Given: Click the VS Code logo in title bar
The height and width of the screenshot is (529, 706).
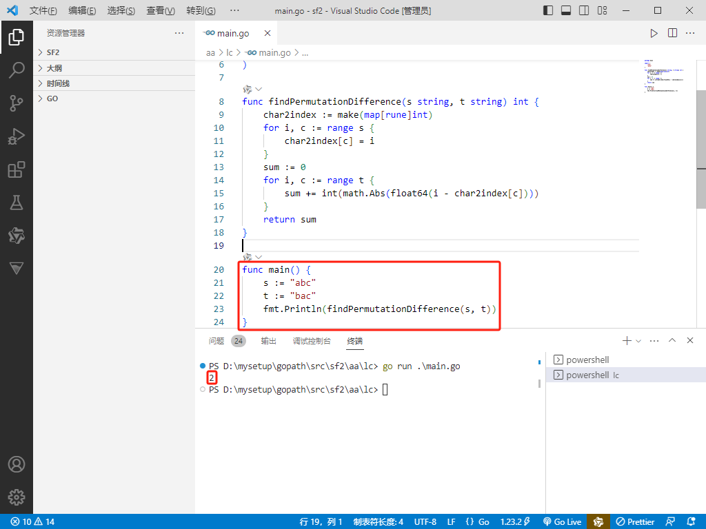Looking at the screenshot, I should click(12, 10).
